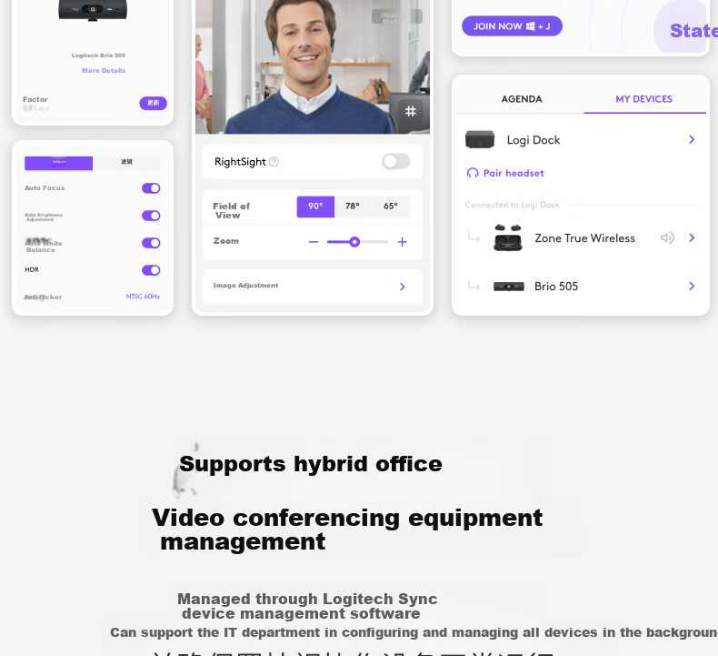
Task: Click the Logi Dock device image
Action: [x=480, y=140]
